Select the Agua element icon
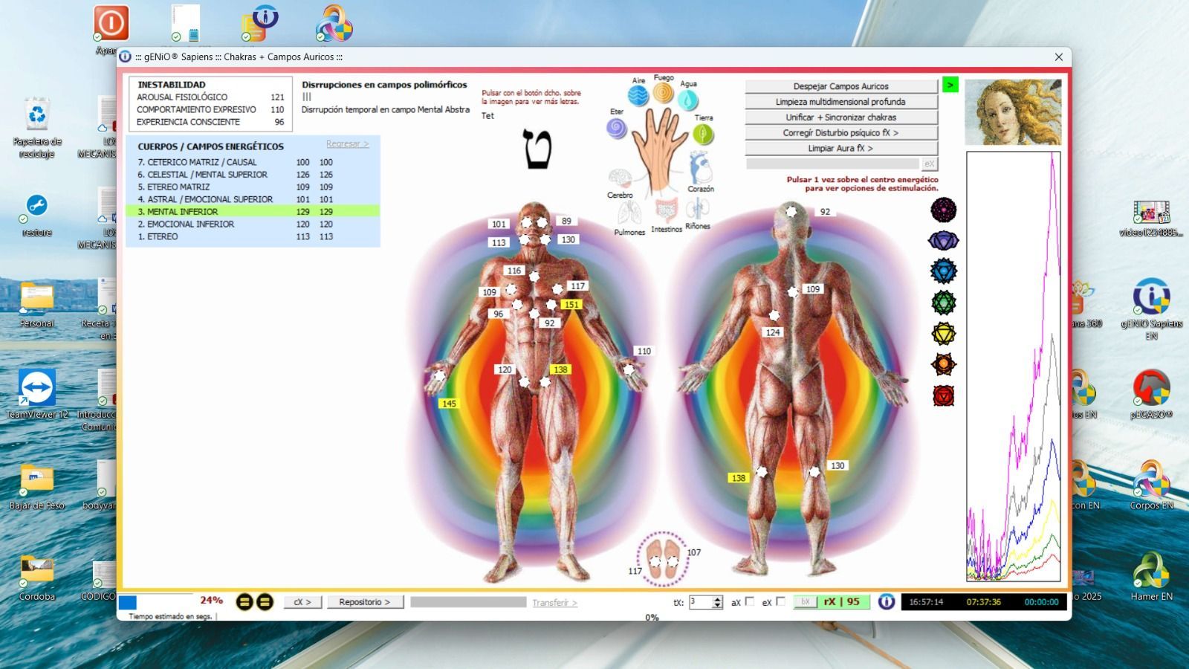Image resolution: width=1189 pixels, height=669 pixels. 688,100
